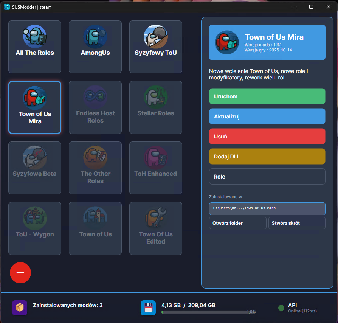Select the Syzyfowa Beta mod tile
This screenshot has height=323, width=338.
pos(35,168)
